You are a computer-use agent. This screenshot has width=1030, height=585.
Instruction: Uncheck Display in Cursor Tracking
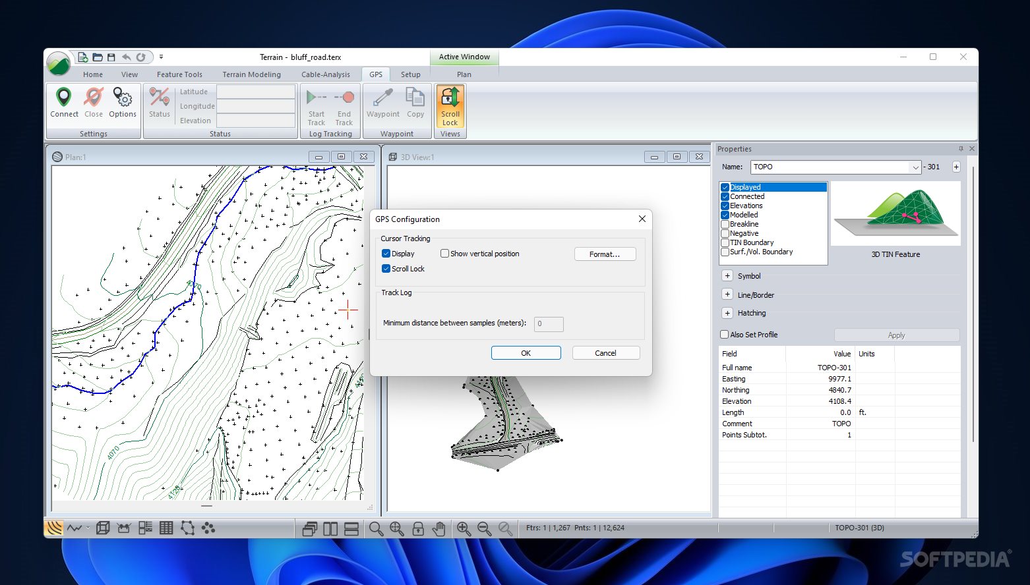click(x=386, y=254)
